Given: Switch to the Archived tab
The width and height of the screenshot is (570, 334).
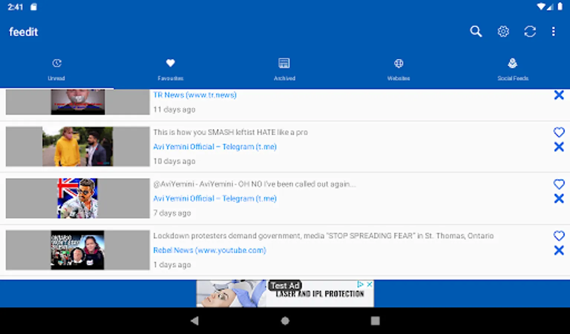Looking at the screenshot, I should (x=285, y=69).
